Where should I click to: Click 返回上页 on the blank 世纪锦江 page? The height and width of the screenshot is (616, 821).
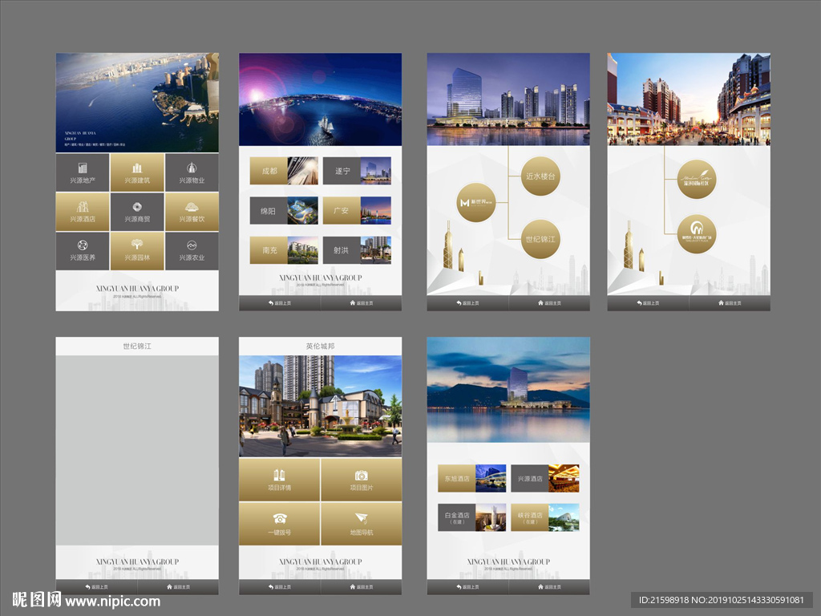click(x=96, y=587)
